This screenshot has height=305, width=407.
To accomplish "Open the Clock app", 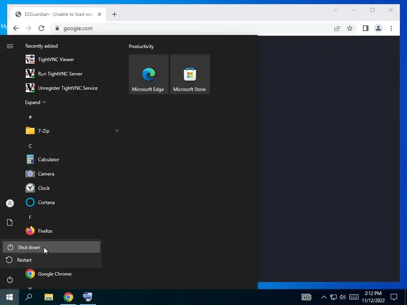I will click(x=72, y=188).
